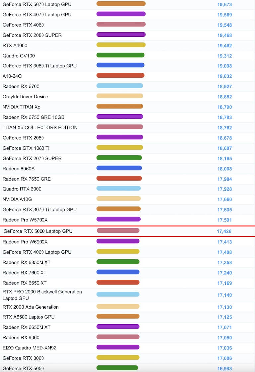The height and width of the screenshot is (372, 255).
Task: Open the A10-24Q entry
Action: coord(12,76)
